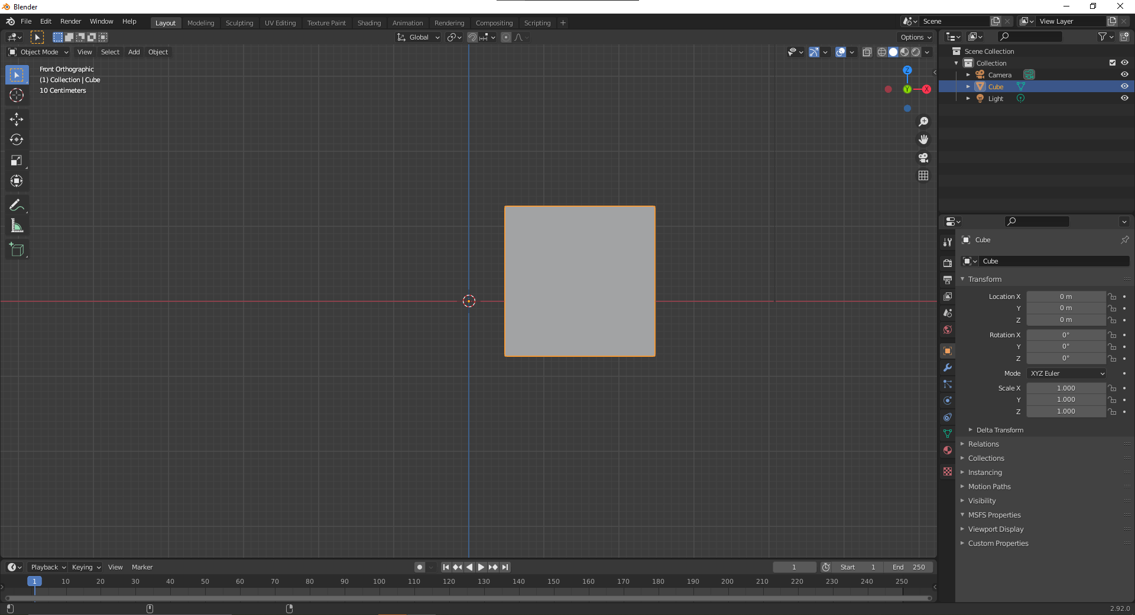Image resolution: width=1135 pixels, height=615 pixels.
Task: Hide the Light object in the viewport
Action: 1124,98
